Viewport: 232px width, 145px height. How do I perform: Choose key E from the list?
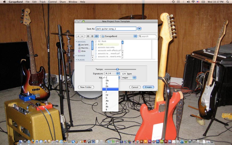tap(110, 89)
